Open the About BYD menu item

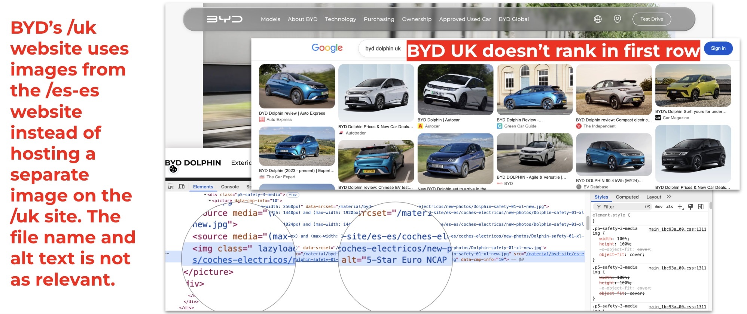point(302,19)
